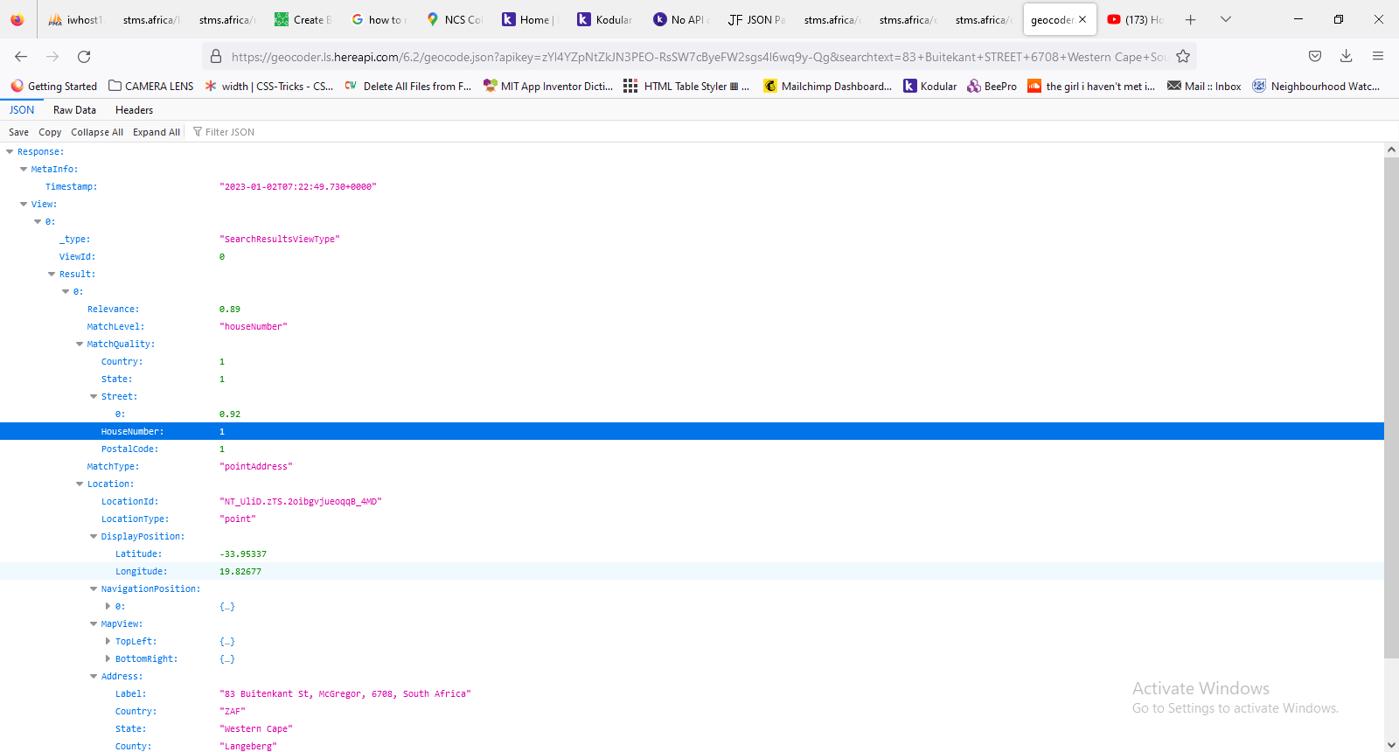Collapse the Address node
Image resolution: width=1399 pixels, height=752 pixels.
coord(94,677)
